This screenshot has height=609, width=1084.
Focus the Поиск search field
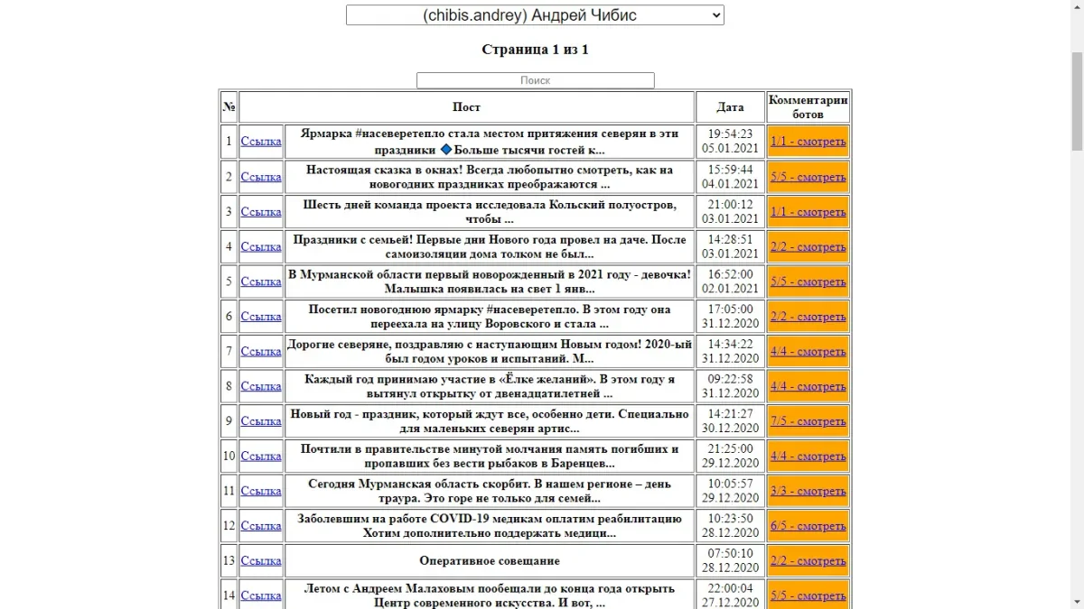coord(535,80)
